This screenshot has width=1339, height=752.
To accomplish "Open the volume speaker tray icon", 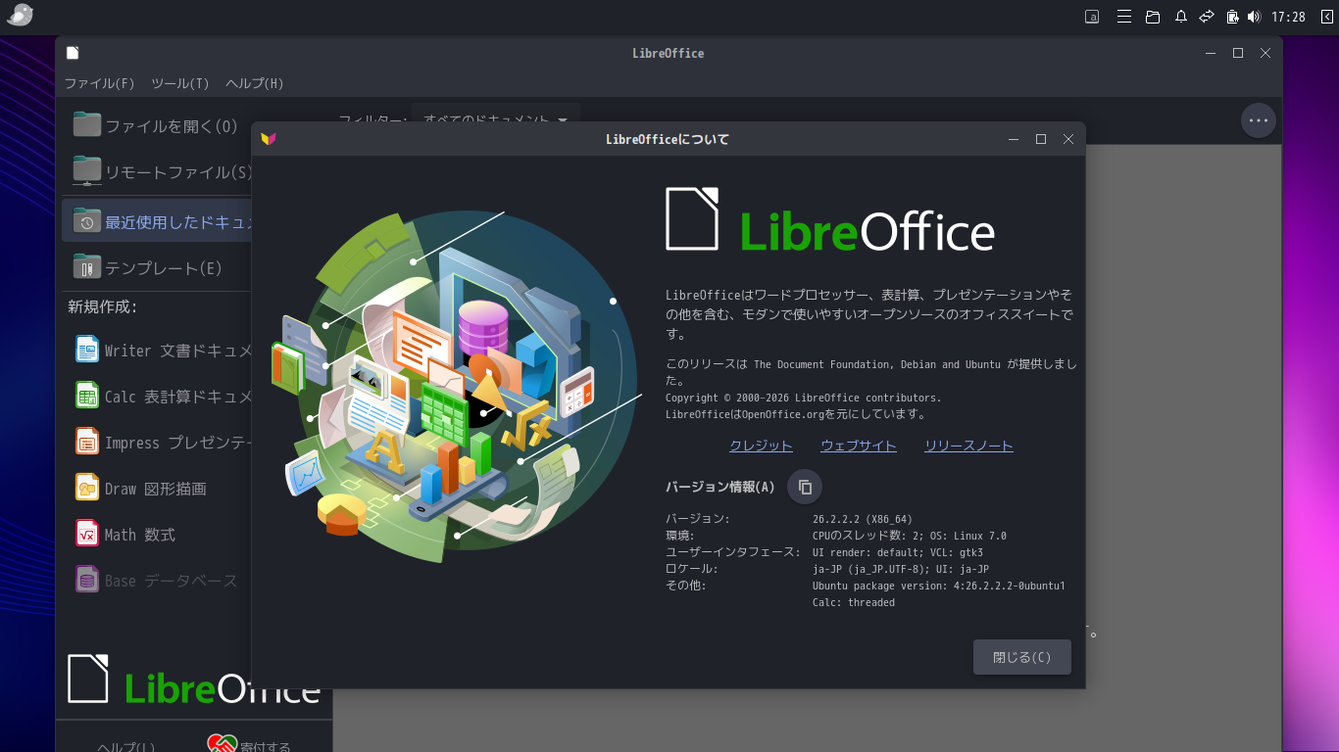I will (x=1254, y=17).
